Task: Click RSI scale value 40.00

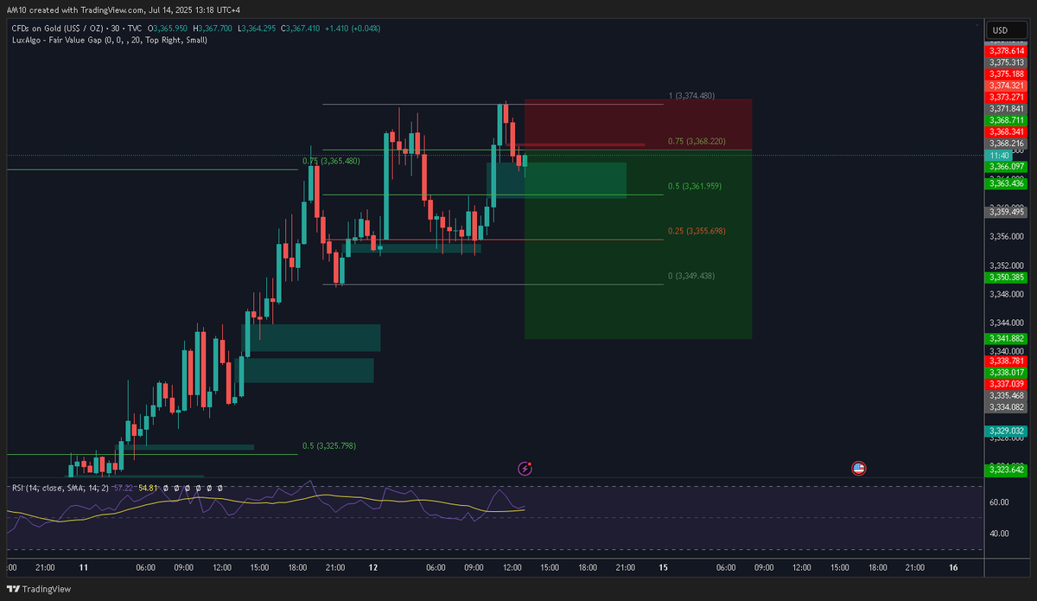Action: pos(999,534)
